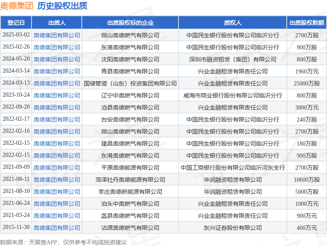327x246 pixels.
Task: Click the 历史股权出质 blue title
Action: pos(62,6)
